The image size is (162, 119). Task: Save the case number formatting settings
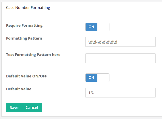[14, 108]
